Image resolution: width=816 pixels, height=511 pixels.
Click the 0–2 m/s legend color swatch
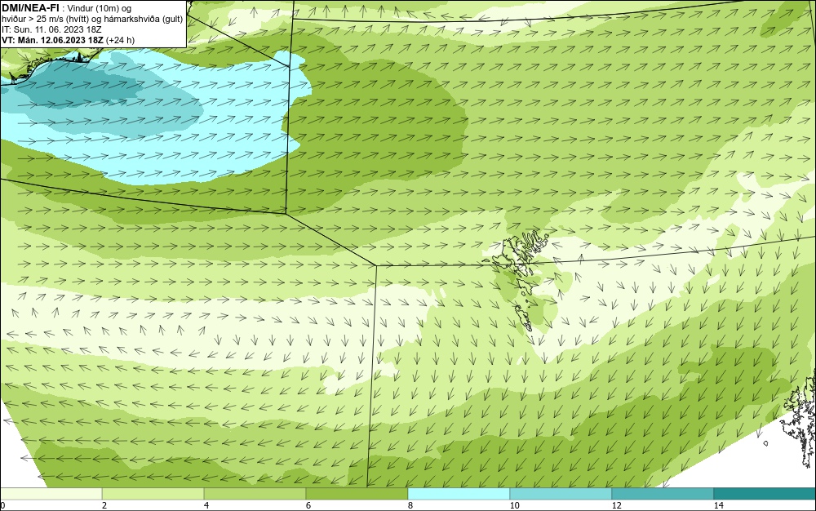[x=51, y=494]
